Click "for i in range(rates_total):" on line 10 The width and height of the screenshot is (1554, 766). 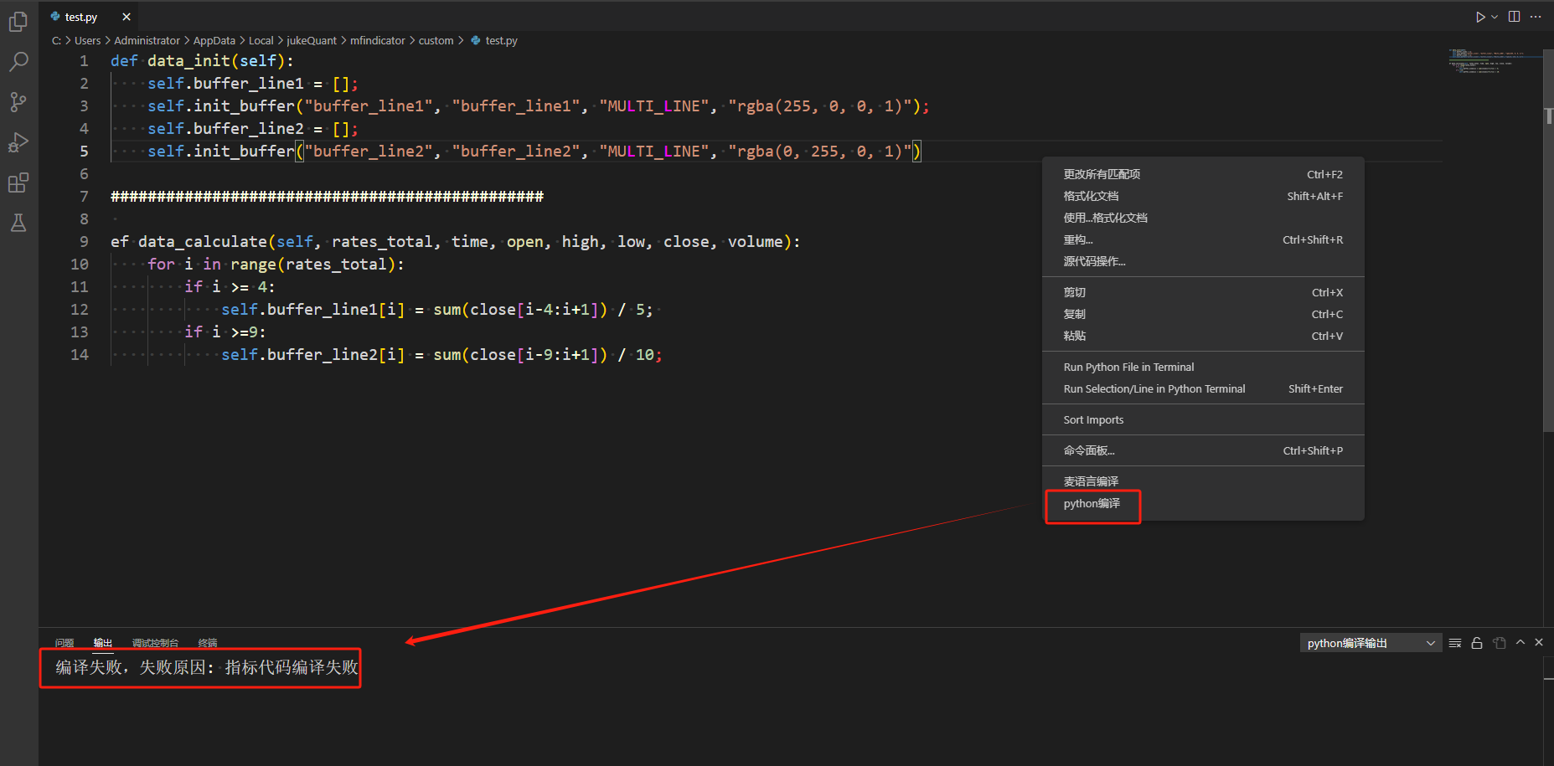[276, 265]
